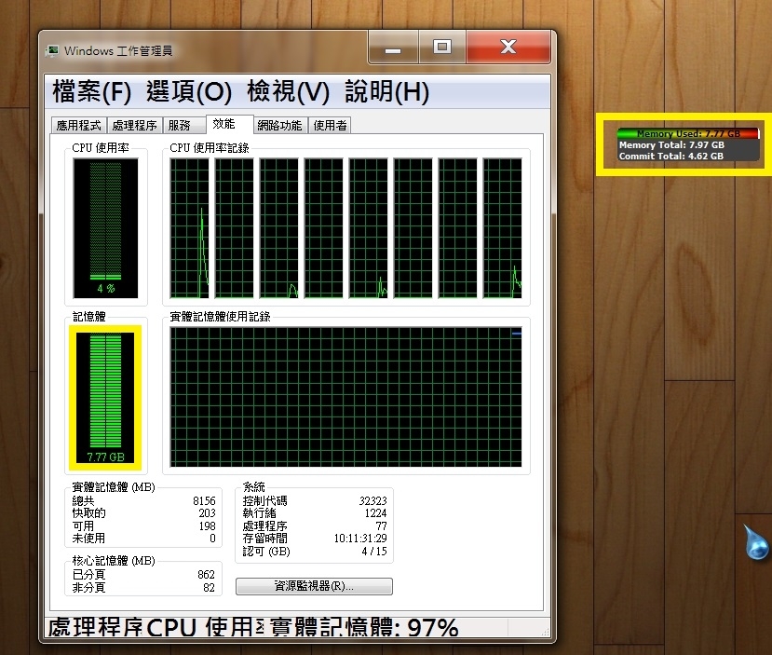Screen dimensions: 772x655
Task: Click the memory gauge showing 7.77 GB
Action: click(x=105, y=398)
